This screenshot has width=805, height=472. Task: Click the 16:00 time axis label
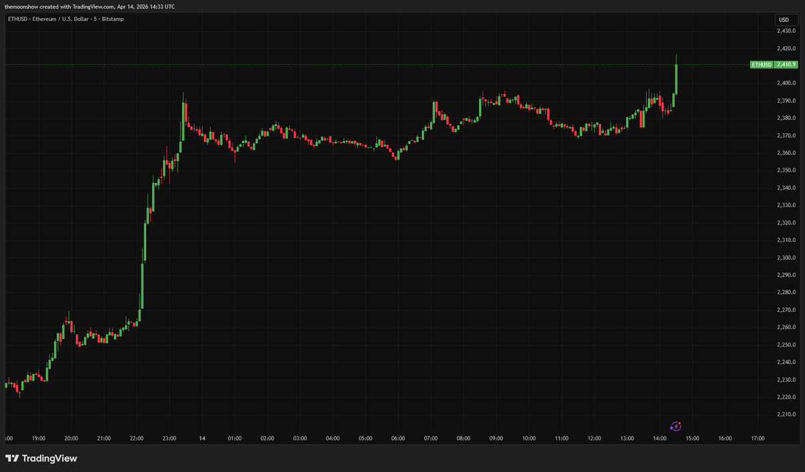click(725, 438)
